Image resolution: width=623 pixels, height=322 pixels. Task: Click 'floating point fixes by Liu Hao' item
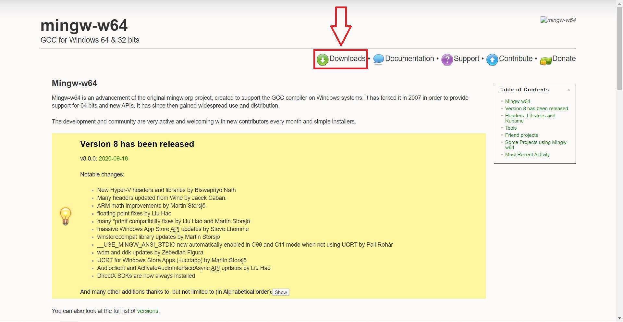134,213
